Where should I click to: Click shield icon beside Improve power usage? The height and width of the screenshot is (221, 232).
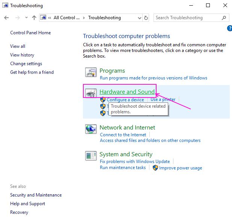click(x=155, y=168)
